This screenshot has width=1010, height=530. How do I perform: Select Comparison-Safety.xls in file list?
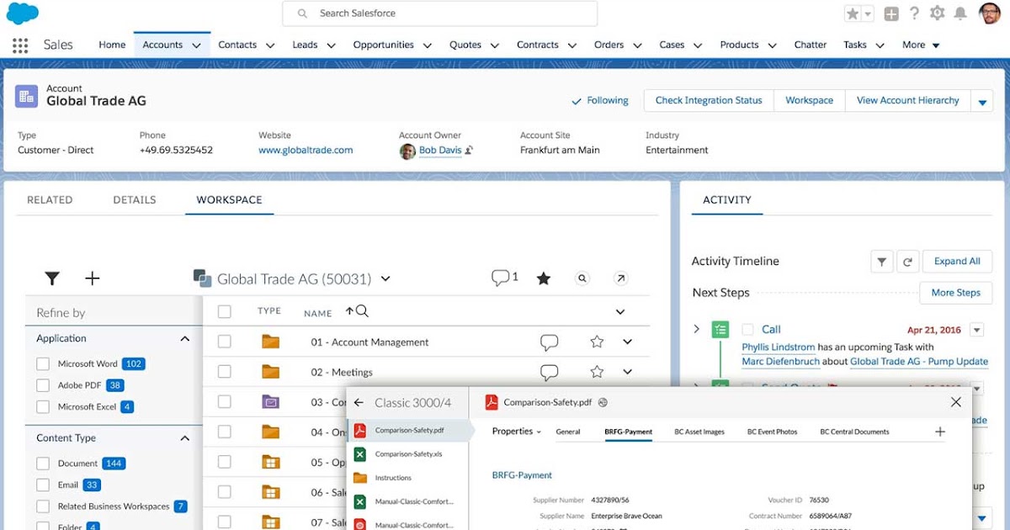(408, 454)
